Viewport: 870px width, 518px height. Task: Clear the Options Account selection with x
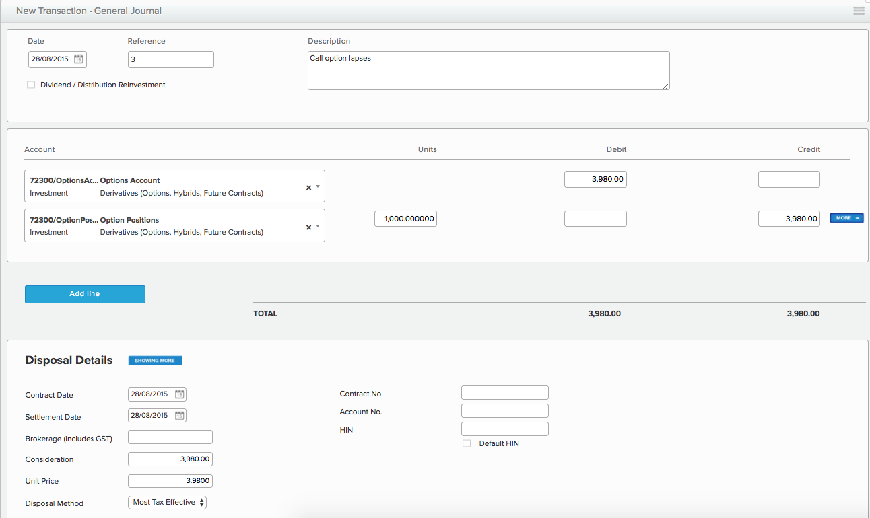point(308,188)
